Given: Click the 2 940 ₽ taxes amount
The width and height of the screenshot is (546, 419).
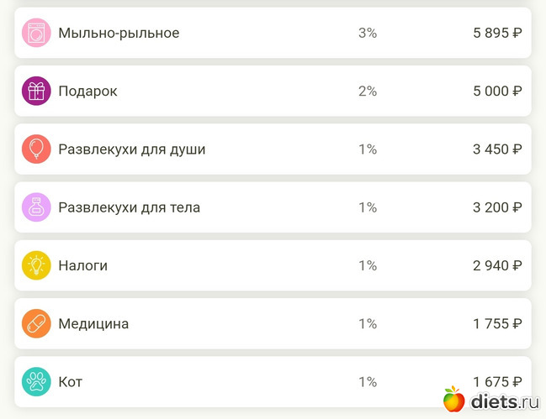Looking at the screenshot, I should (x=497, y=265).
